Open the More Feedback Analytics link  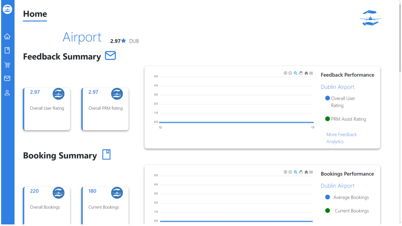click(x=341, y=138)
